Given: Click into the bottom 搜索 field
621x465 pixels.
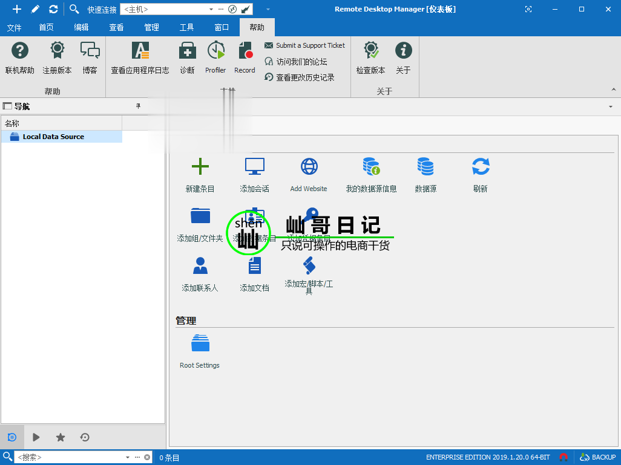Looking at the screenshot, I should (69, 458).
